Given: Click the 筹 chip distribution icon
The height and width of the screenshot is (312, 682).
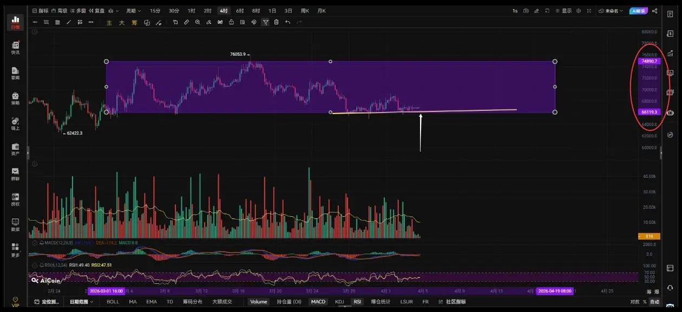Looking at the screenshot, I should (x=134, y=22).
